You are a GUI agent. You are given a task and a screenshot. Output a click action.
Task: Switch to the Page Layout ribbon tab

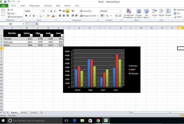[34, 5]
